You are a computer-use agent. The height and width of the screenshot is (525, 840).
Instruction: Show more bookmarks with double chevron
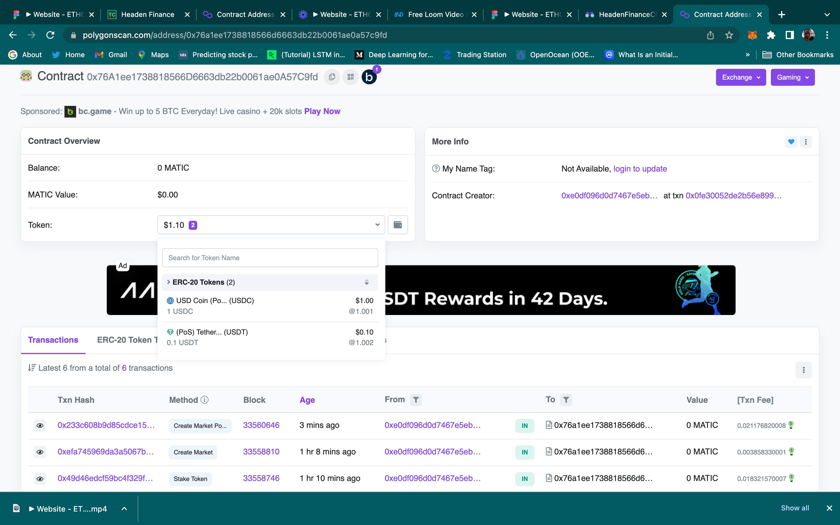[x=747, y=55]
